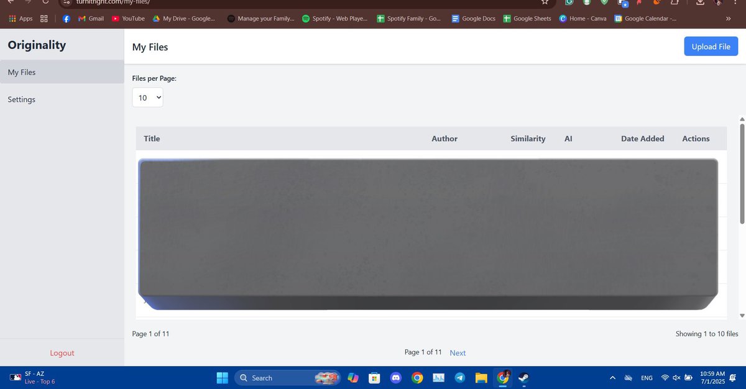Click the Author column header
Image resolution: width=746 pixels, height=389 pixels.
click(x=444, y=139)
